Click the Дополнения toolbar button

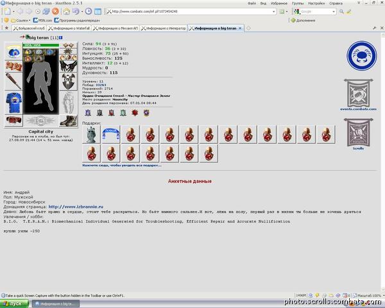(x=303, y=21)
